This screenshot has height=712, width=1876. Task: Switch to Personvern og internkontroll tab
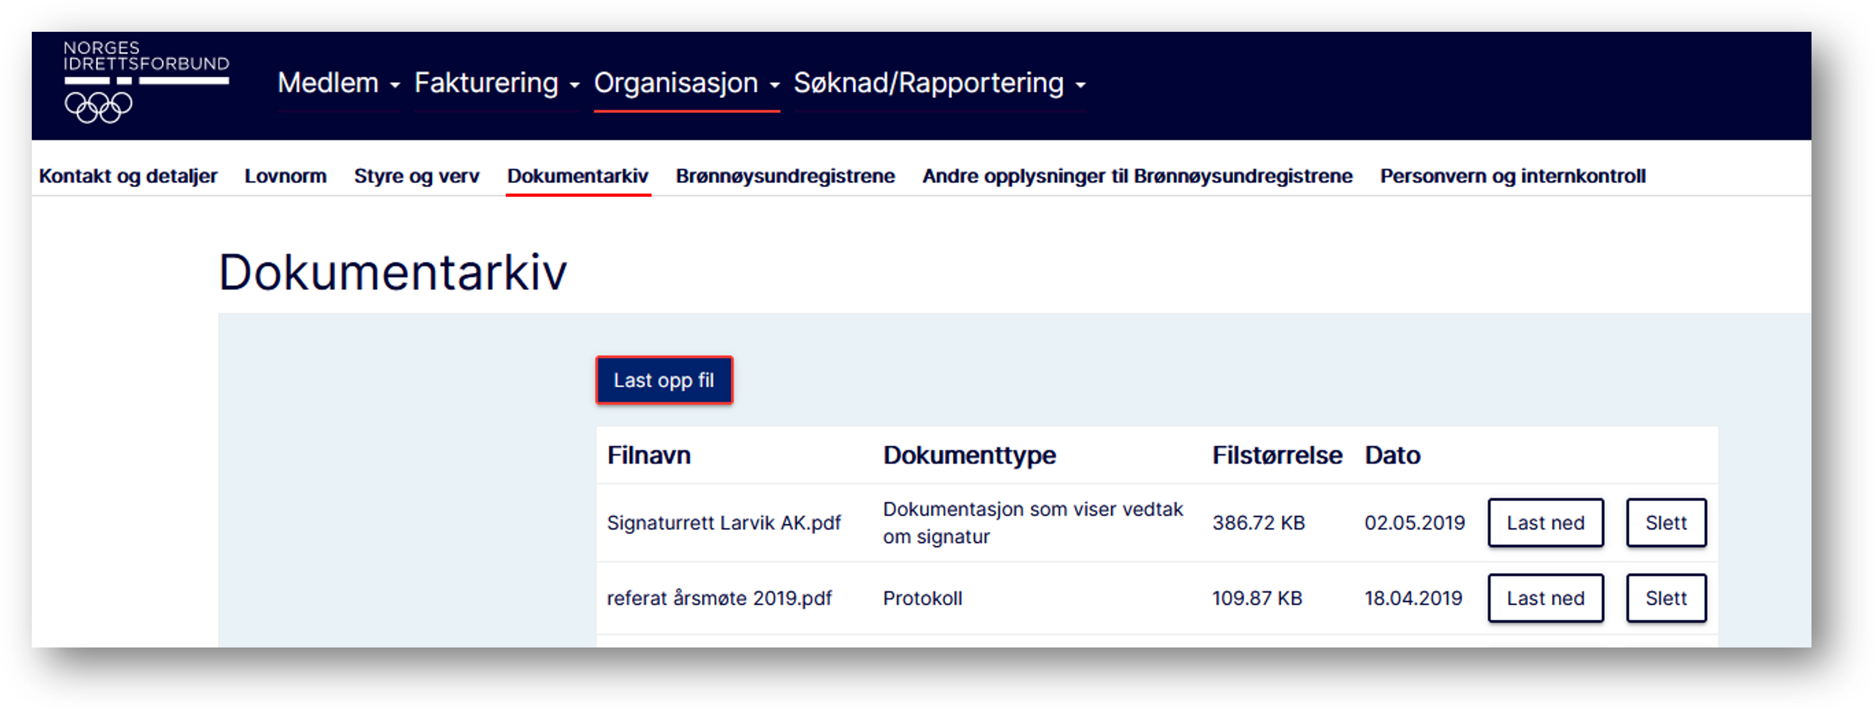point(1513,176)
